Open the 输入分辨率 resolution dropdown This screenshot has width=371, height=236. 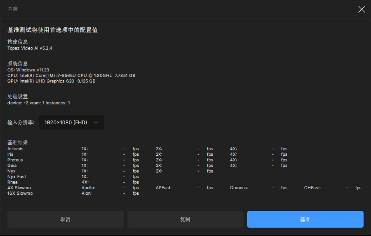click(x=71, y=122)
